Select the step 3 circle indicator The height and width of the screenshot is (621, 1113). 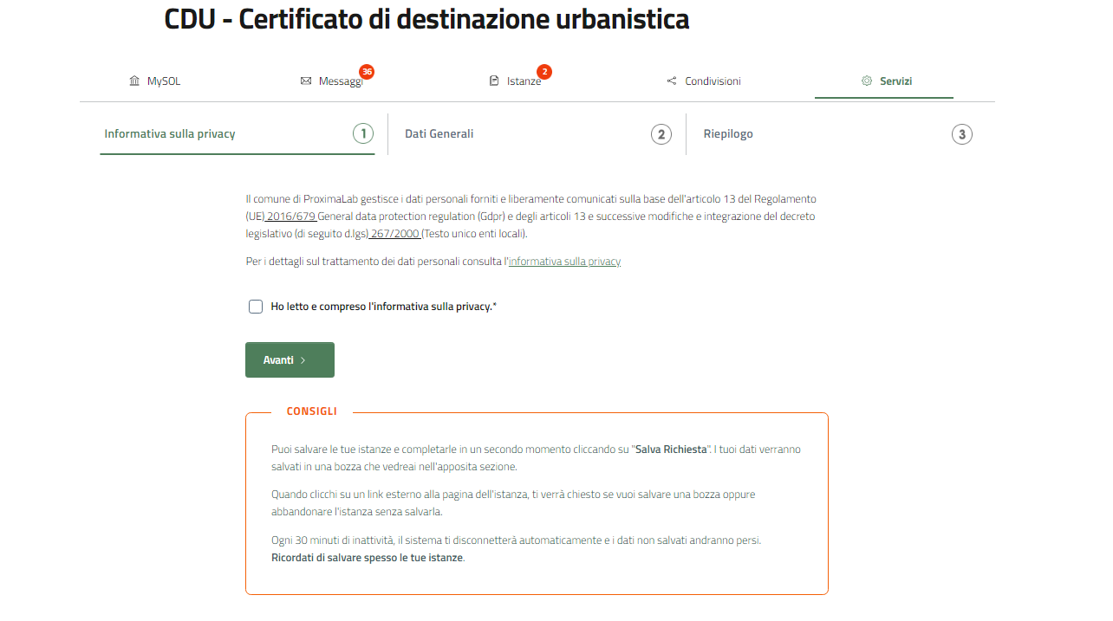click(x=961, y=134)
